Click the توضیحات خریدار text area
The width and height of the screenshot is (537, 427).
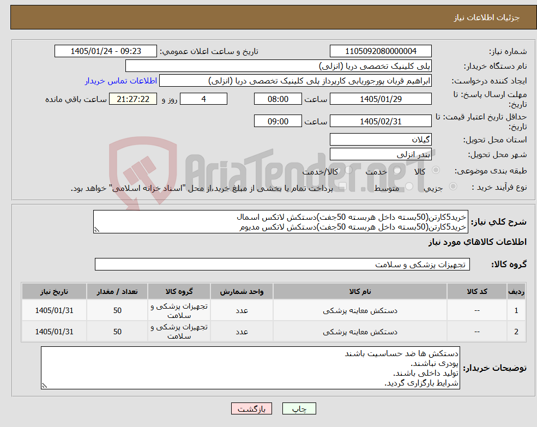(x=250, y=368)
